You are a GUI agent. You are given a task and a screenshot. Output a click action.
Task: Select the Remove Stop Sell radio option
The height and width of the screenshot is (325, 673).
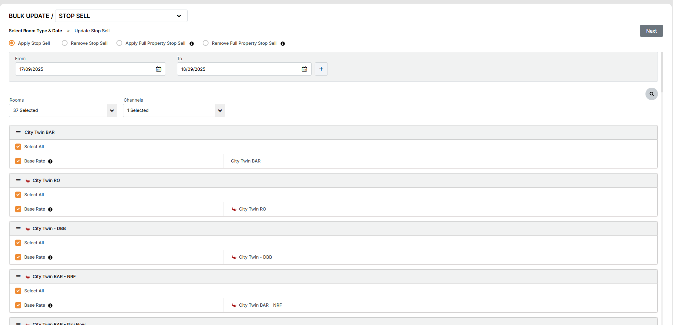click(x=65, y=43)
